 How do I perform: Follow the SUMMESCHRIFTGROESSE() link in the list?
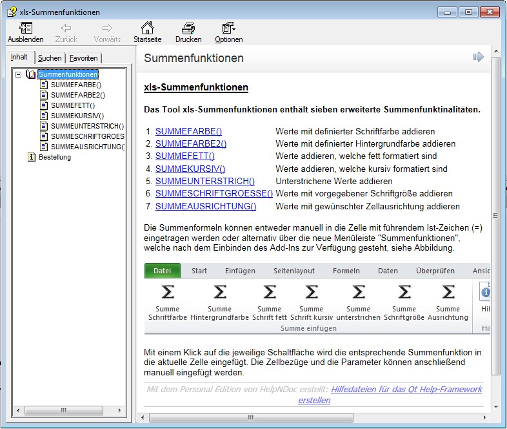tap(214, 194)
